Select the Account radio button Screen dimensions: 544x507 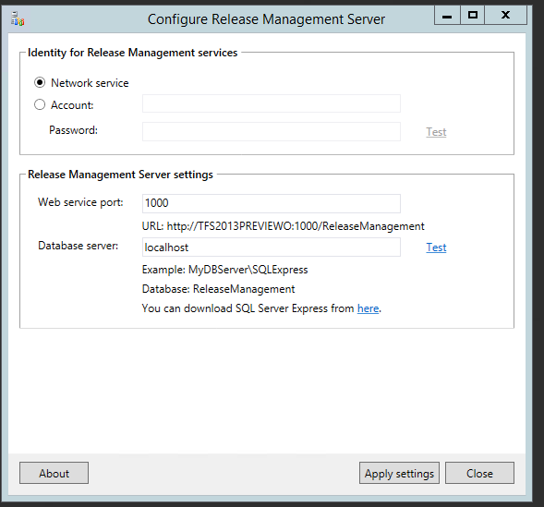click(x=40, y=104)
